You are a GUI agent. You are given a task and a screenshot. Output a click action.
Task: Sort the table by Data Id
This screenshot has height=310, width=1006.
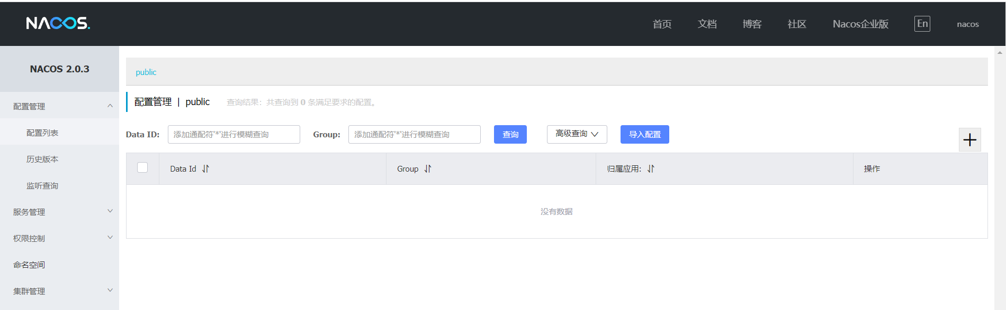[x=205, y=169]
